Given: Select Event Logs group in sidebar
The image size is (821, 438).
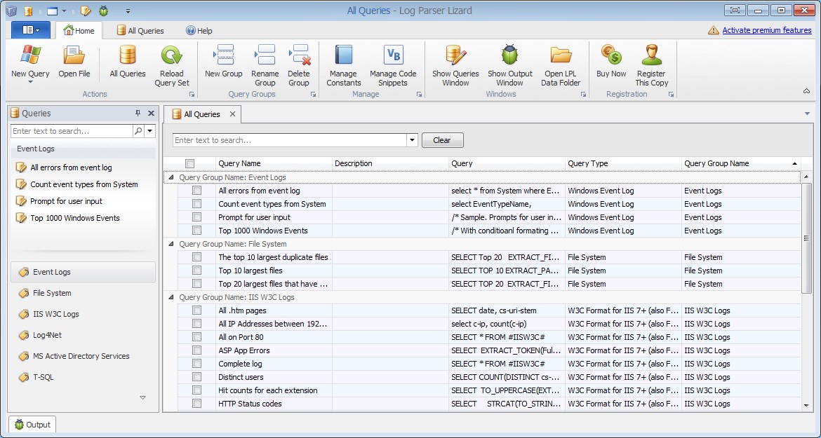Looking at the screenshot, I should (84, 272).
